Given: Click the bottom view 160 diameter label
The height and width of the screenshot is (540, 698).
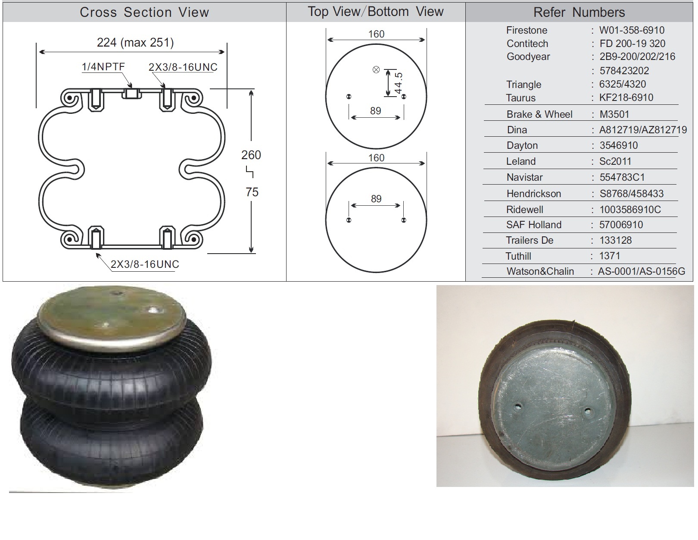Looking at the screenshot, I should (x=376, y=158).
